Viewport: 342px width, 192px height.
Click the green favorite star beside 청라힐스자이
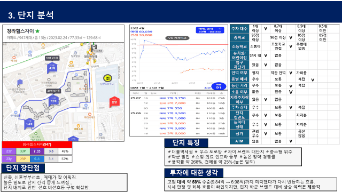click(x=37, y=31)
